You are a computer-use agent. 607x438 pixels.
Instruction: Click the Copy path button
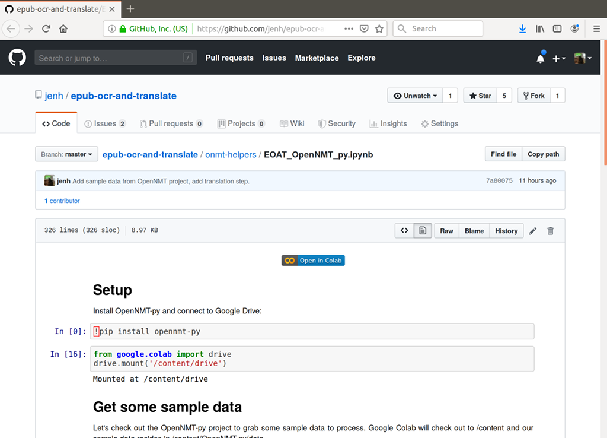pos(544,154)
